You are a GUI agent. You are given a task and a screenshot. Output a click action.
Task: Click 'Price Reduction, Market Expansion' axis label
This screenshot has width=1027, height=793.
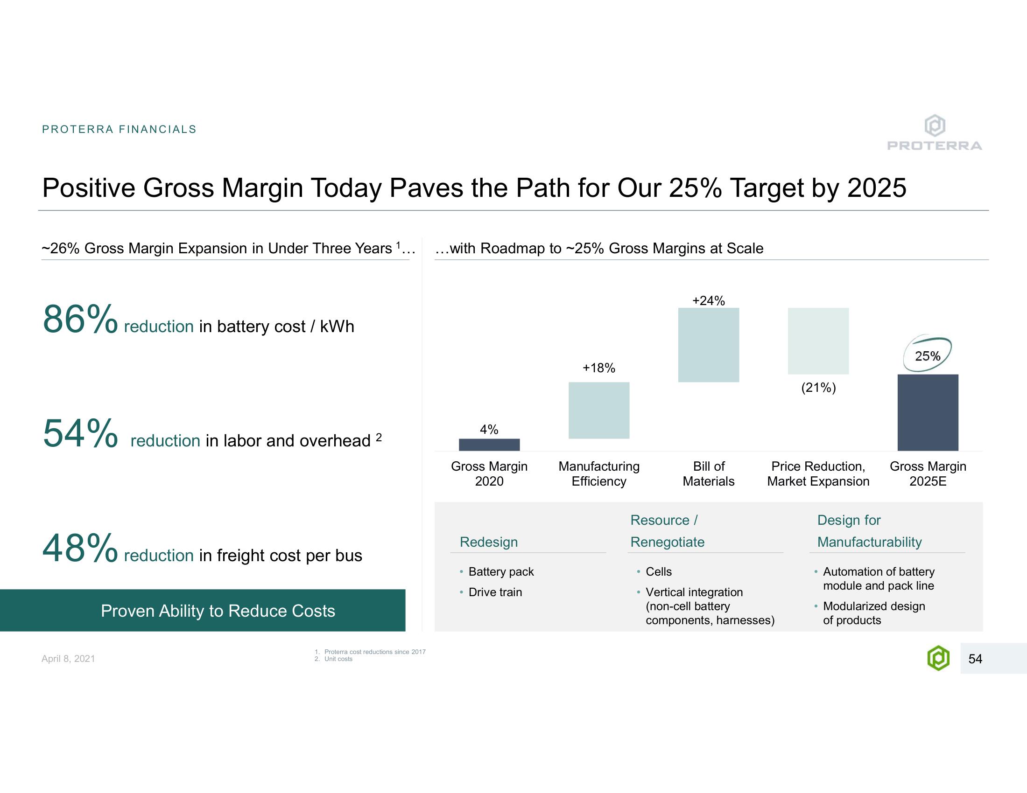(x=818, y=473)
